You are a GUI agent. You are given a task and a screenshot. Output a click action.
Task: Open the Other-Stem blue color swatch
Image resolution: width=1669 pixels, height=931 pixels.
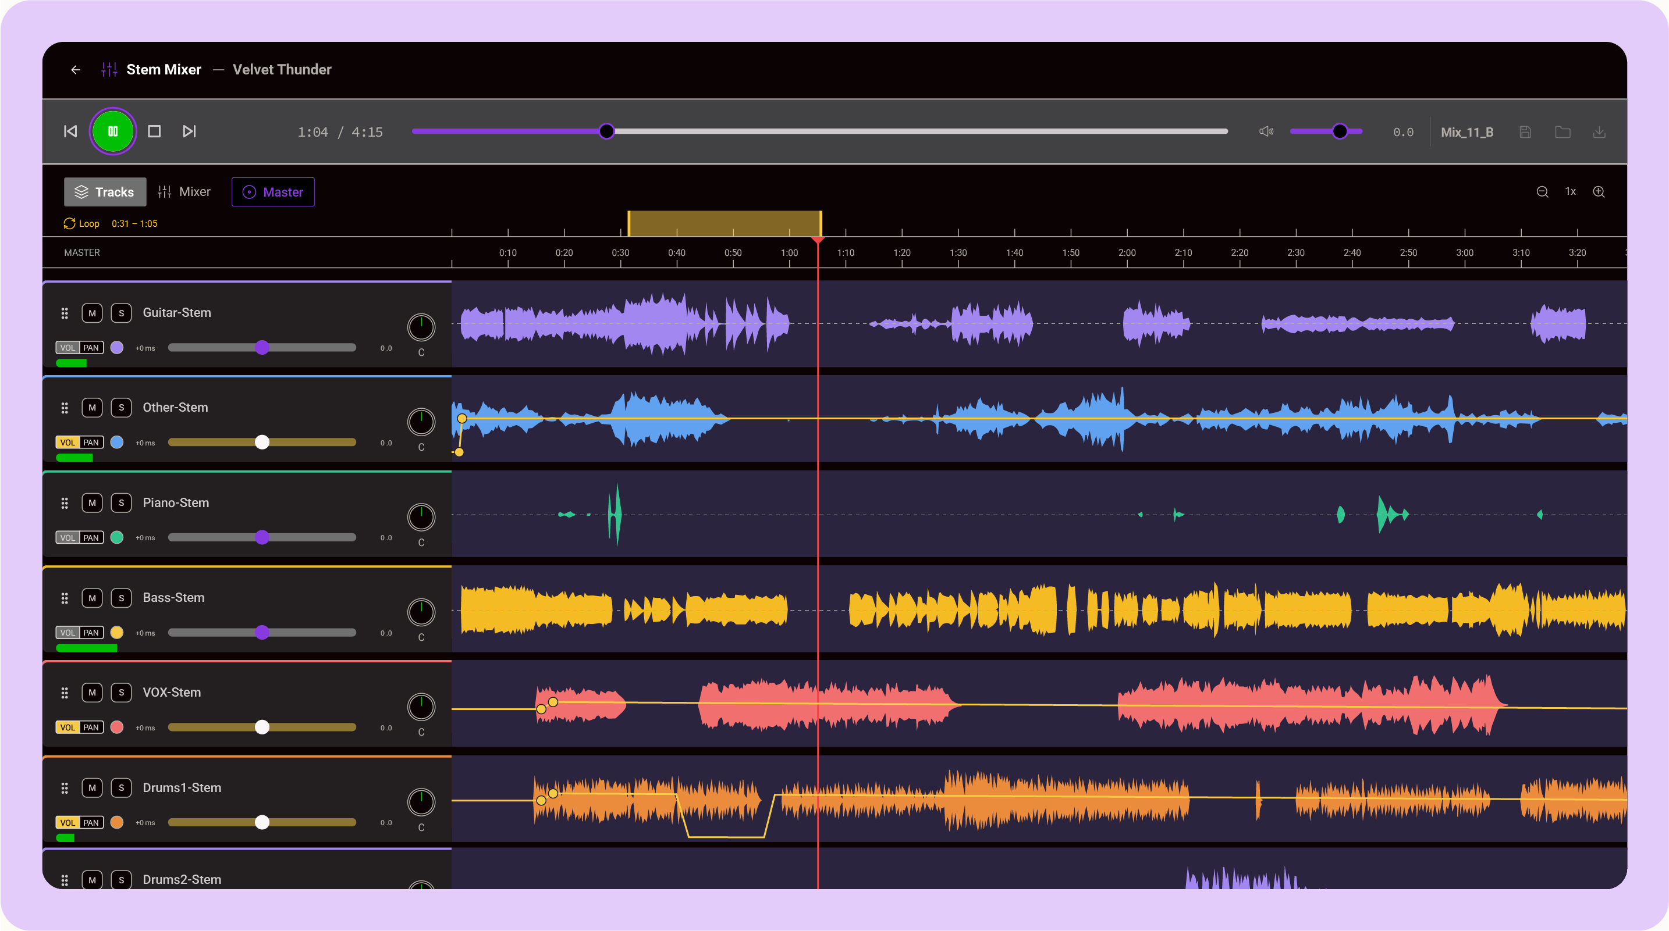[x=116, y=442]
